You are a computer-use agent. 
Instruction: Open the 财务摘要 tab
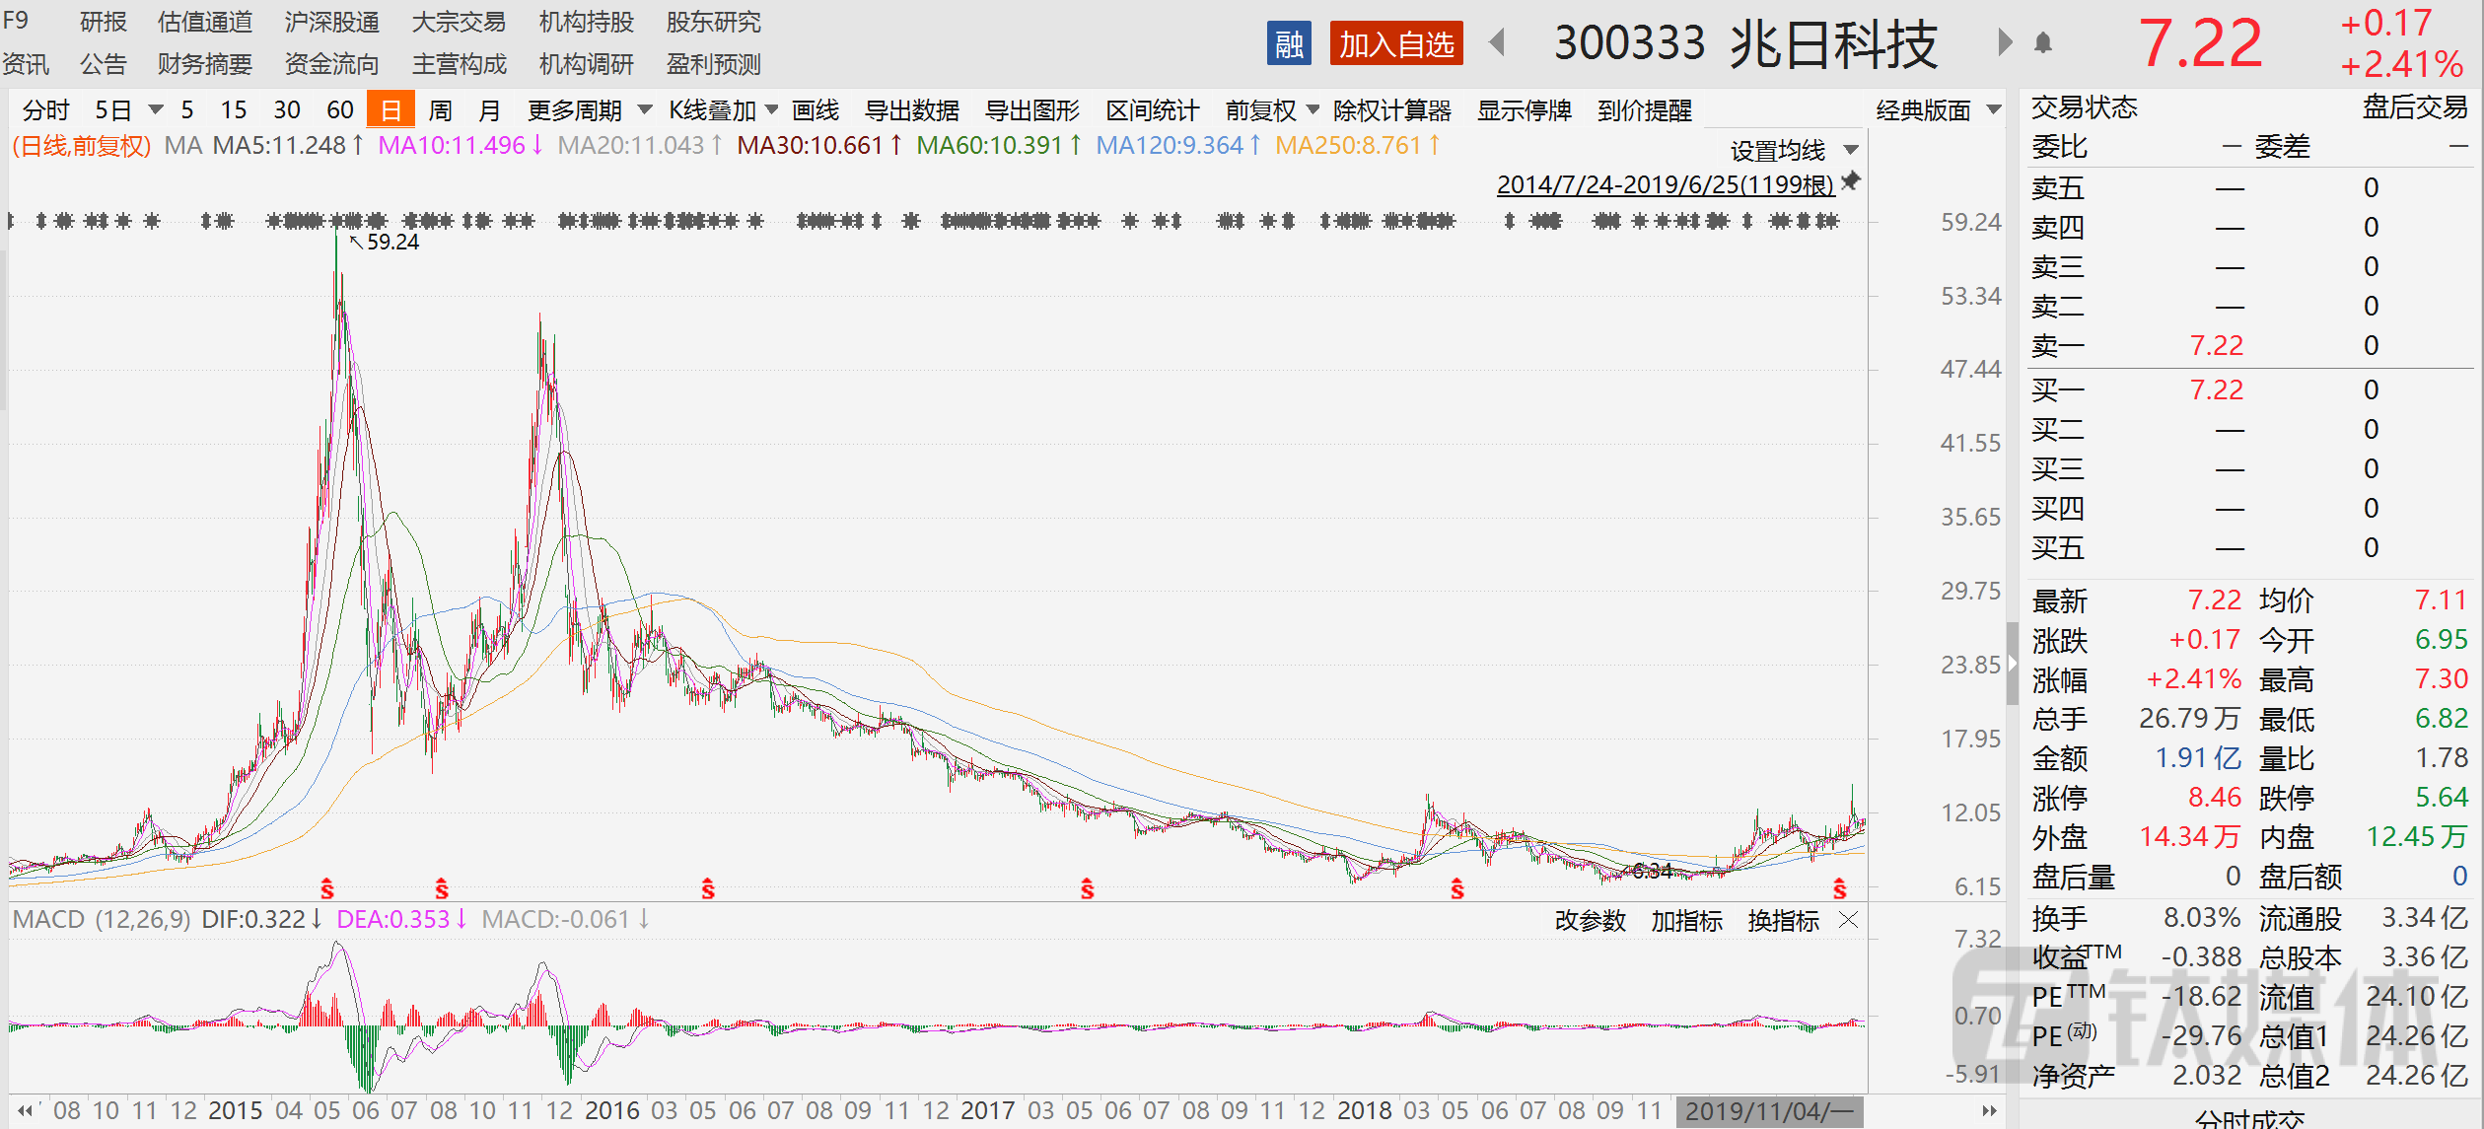tap(205, 64)
